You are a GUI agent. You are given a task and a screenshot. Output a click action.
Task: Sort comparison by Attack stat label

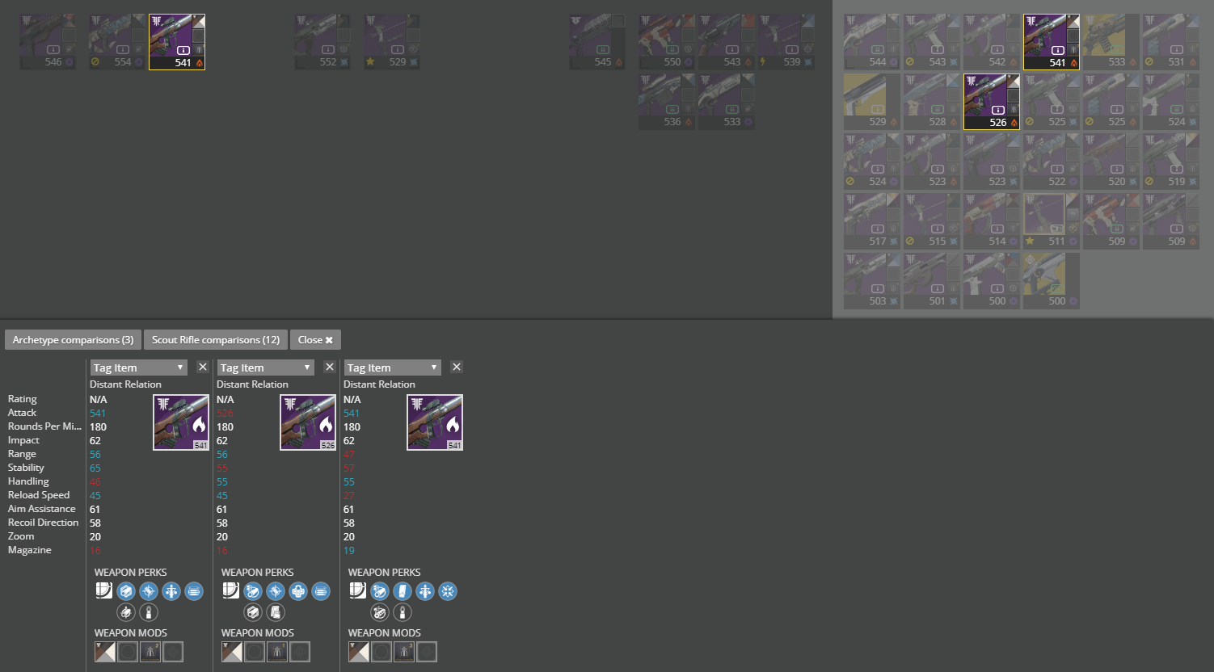22,413
